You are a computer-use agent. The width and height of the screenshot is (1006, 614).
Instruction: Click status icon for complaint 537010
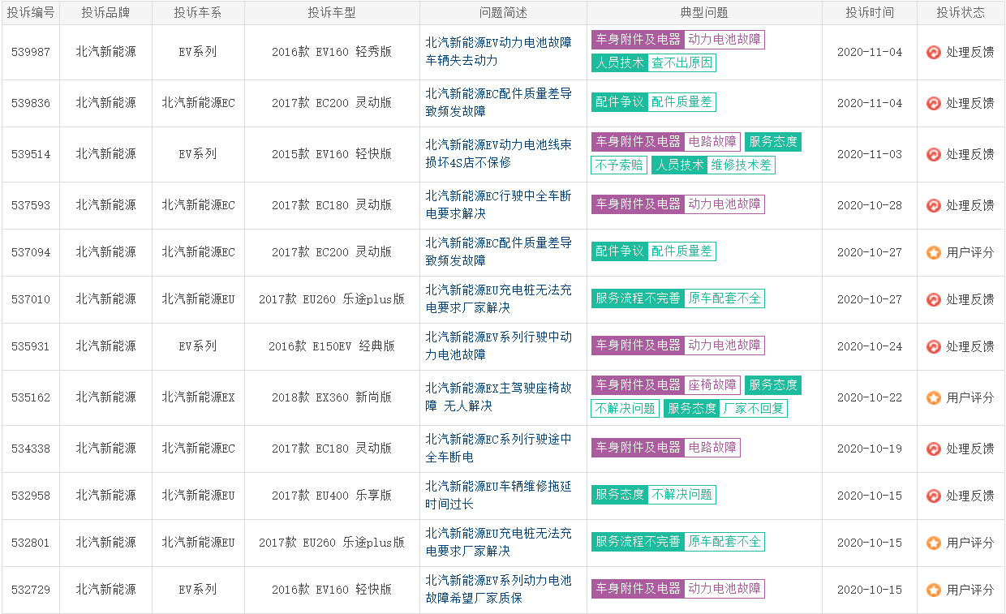934,299
